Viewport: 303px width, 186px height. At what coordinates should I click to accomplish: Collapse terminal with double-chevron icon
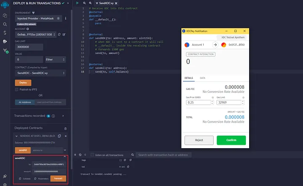pyautogui.click(x=75, y=155)
